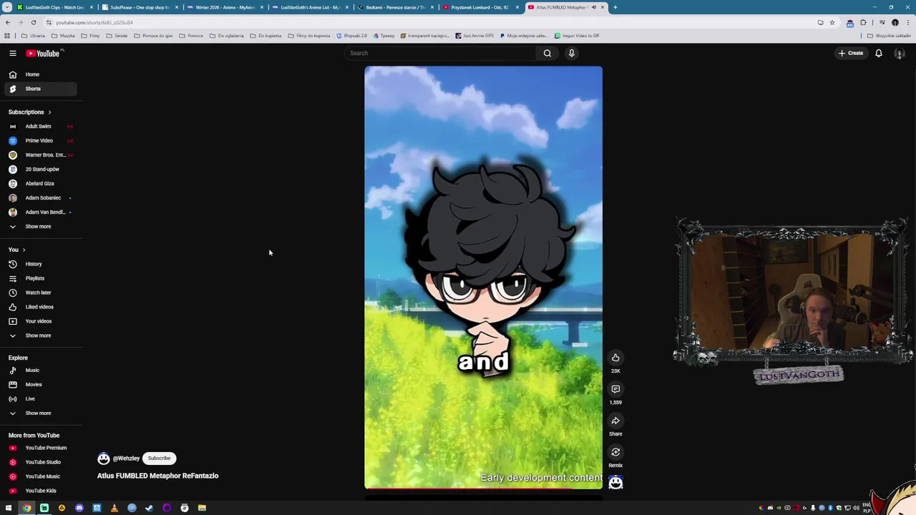The height and width of the screenshot is (515, 916).
Task: Bookmark this page with star icon
Action: (832, 22)
